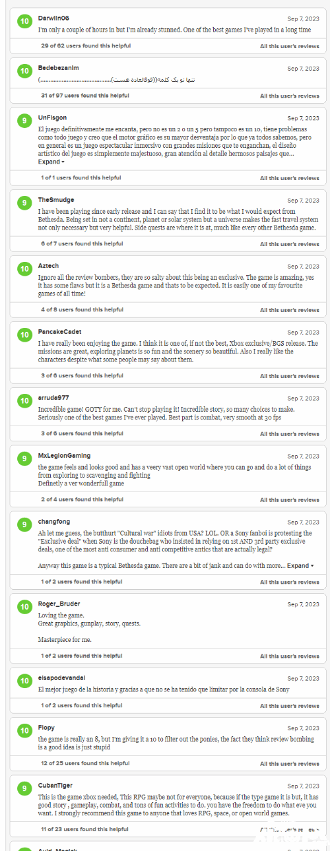View all reviews from CubanTiger
Viewport: 330px width, 851px height.
click(289, 829)
